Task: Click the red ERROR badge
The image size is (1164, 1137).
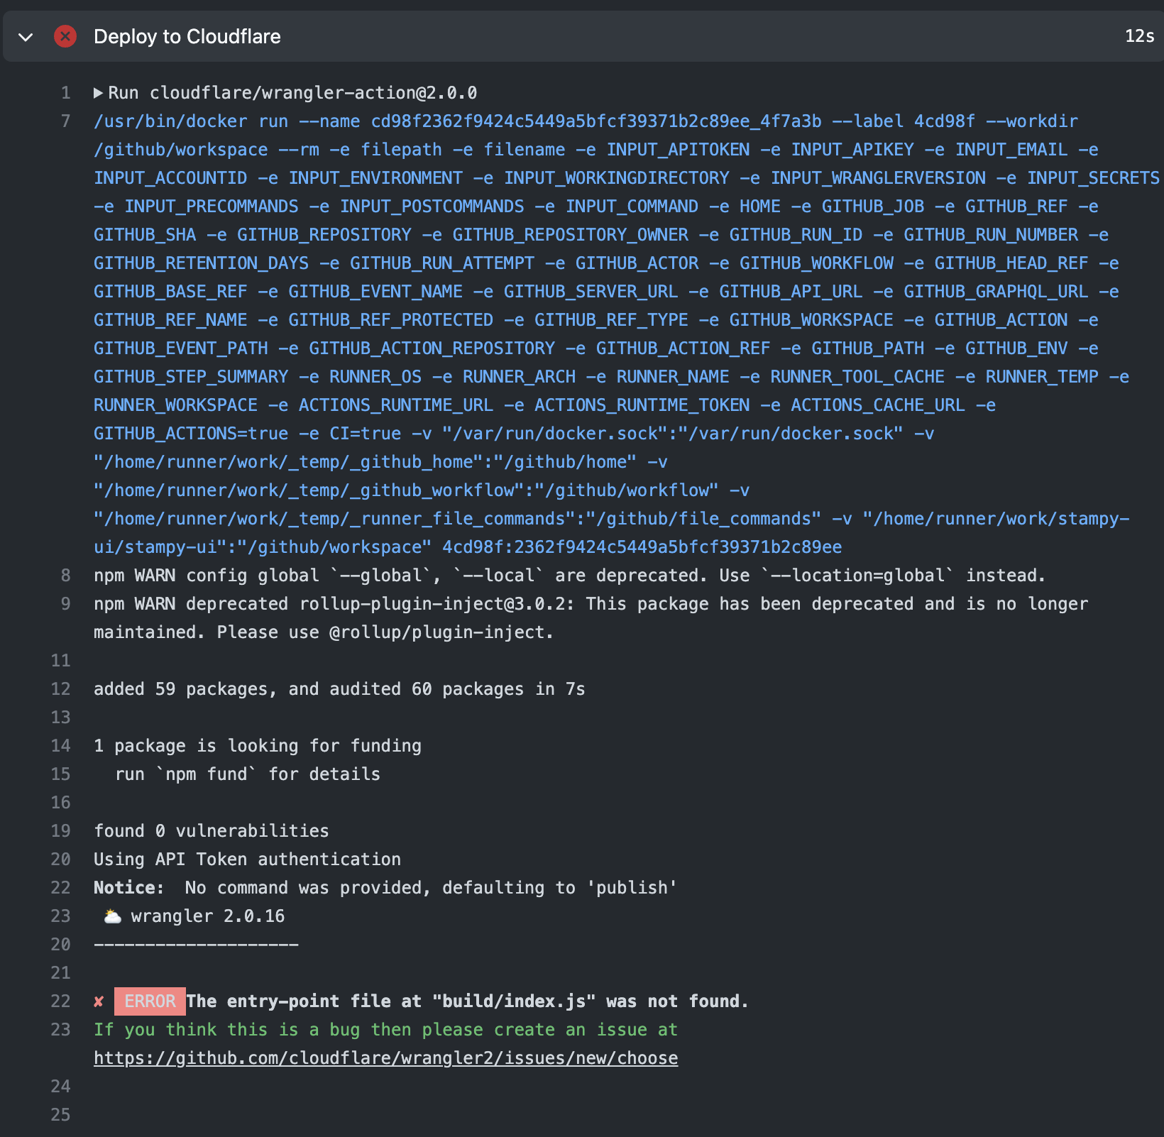Action: (150, 1001)
